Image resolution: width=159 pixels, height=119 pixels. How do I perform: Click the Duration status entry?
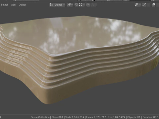point(151,117)
